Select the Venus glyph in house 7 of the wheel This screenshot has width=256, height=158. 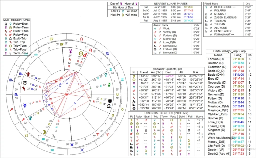tap(106, 74)
